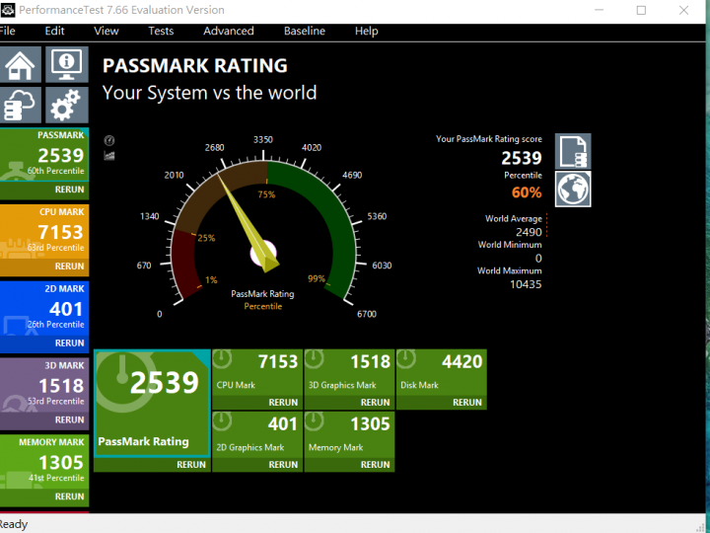Click RERUN under the Disk Mark tile
The width and height of the screenshot is (710, 533).
point(467,403)
